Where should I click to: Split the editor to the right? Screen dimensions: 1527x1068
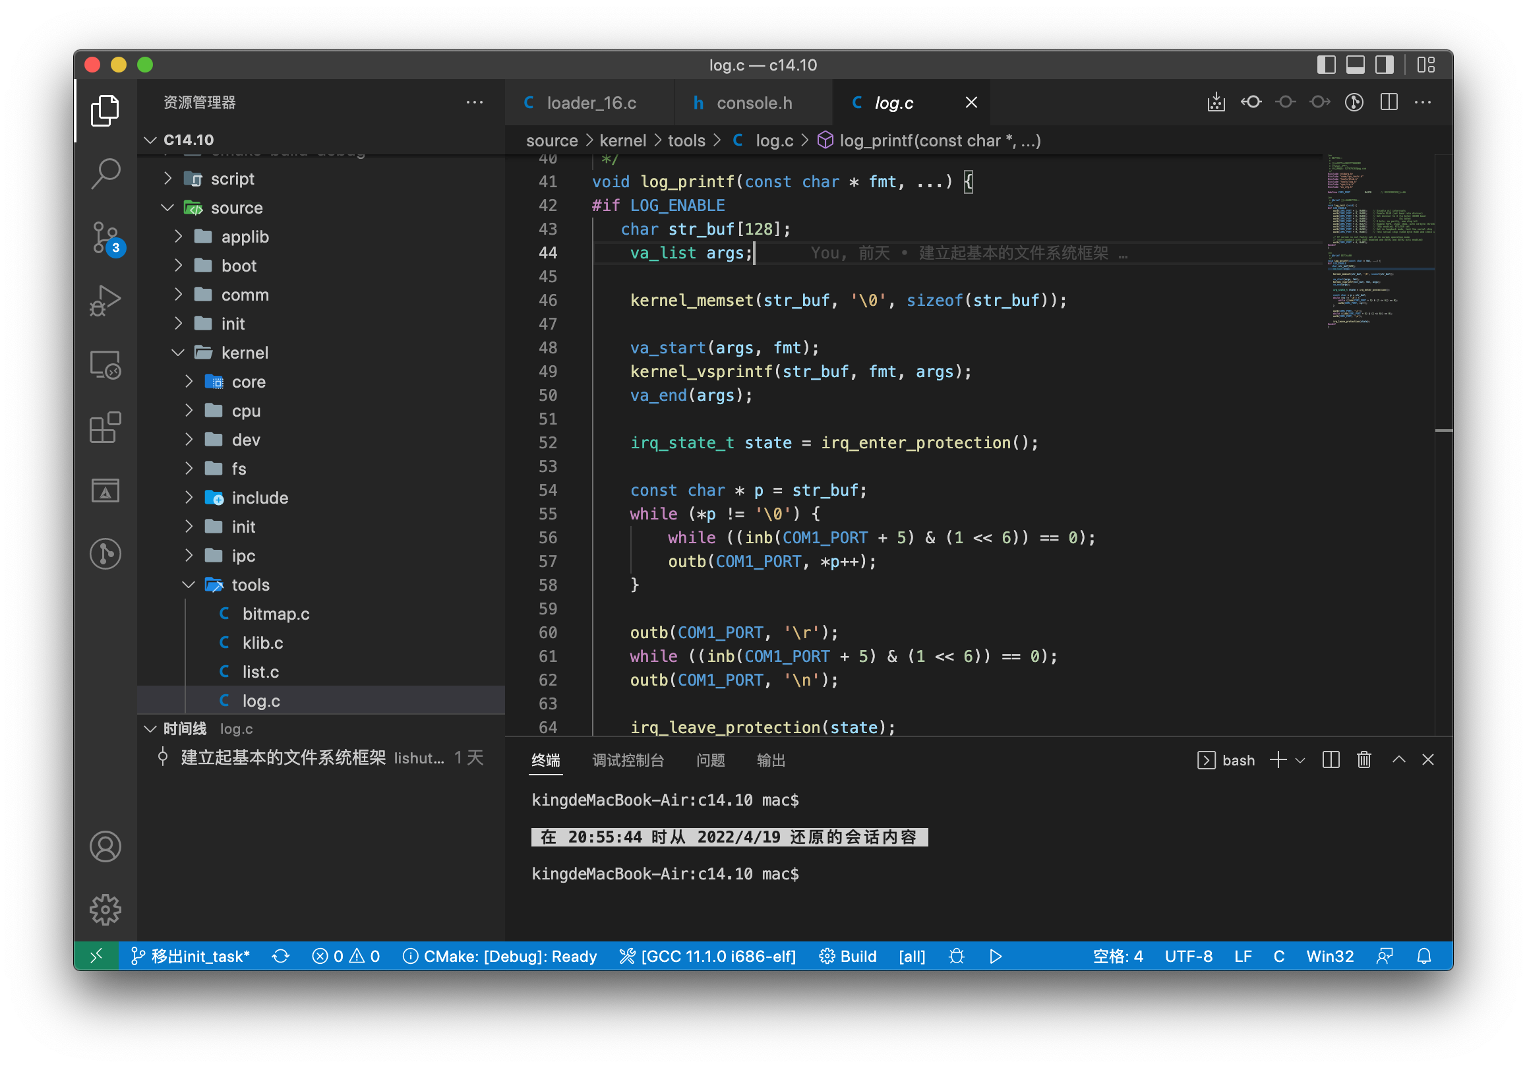[1389, 102]
